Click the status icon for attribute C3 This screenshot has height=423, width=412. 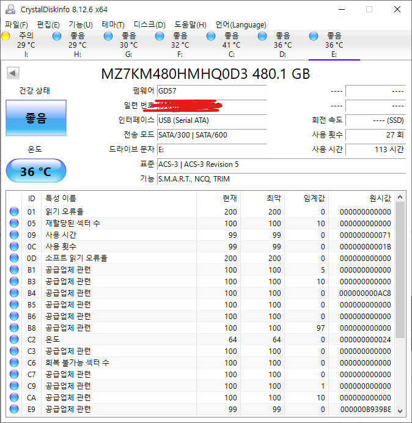coord(14,351)
